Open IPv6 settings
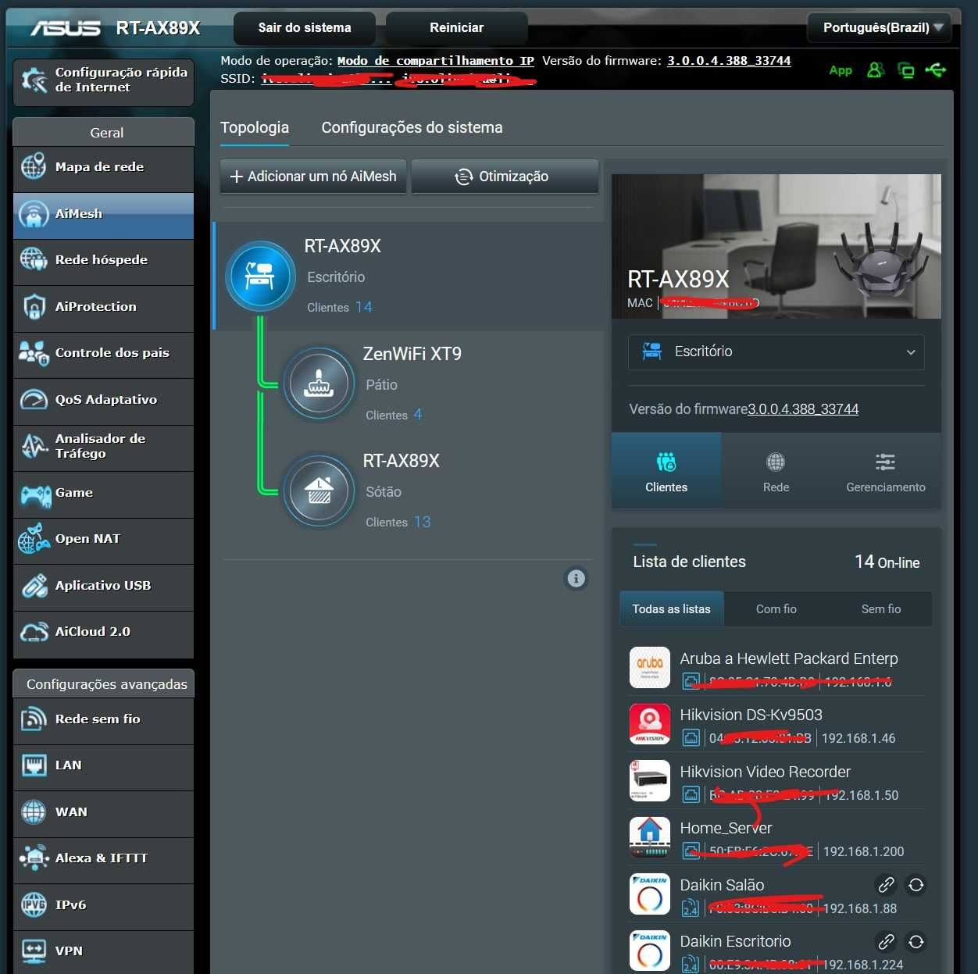This screenshot has width=978, height=974. click(x=103, y=905)
